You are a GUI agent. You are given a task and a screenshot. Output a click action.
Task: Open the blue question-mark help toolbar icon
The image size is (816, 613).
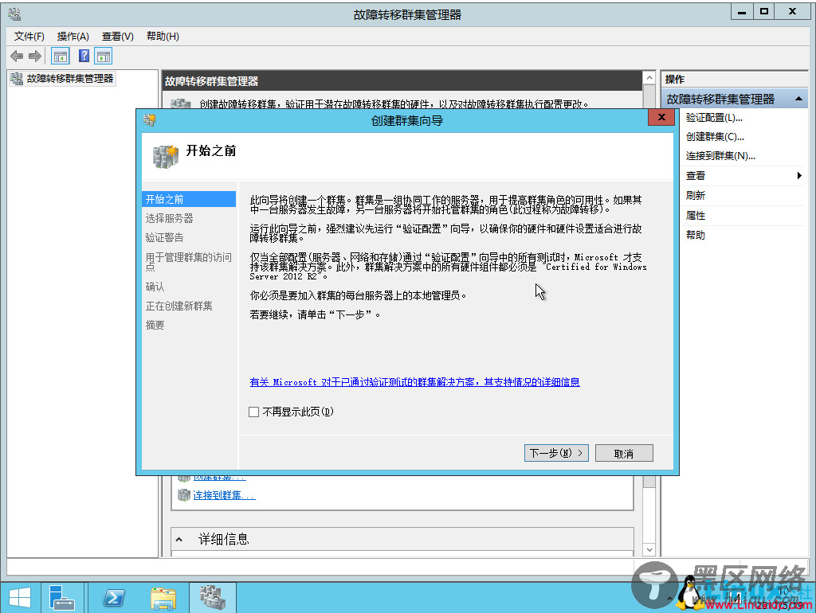pos(84,56)
